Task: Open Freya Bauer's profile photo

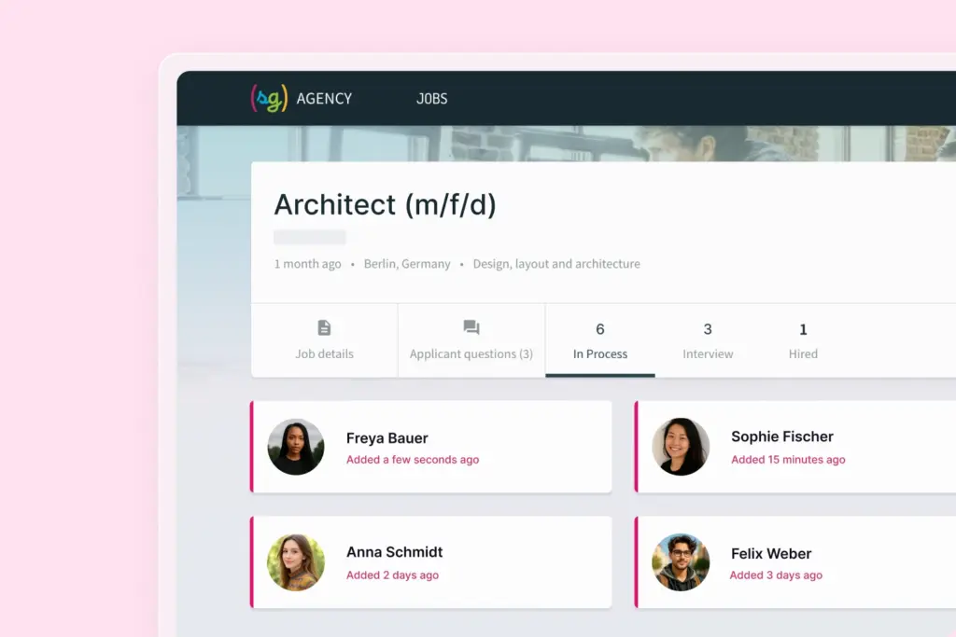Action: (296, 447)
